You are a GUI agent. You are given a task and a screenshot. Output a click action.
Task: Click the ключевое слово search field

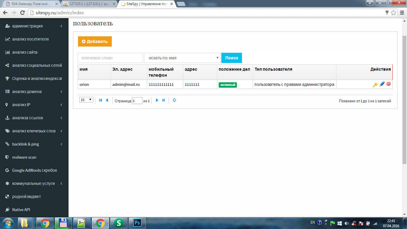click(110, 58)
